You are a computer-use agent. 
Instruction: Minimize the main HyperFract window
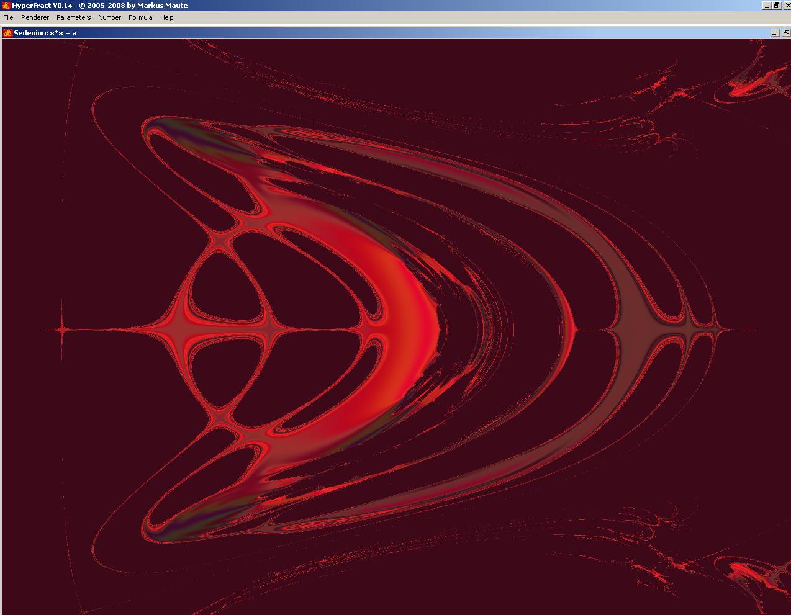click(x=767, y=6)
